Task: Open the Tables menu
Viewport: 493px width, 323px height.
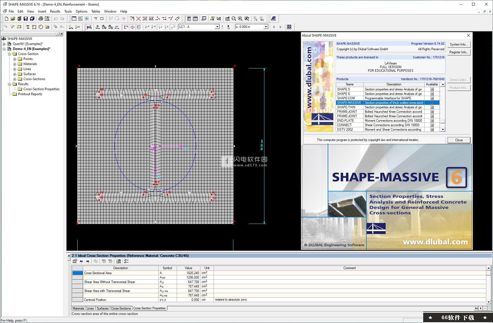Action: coord(95,11)
